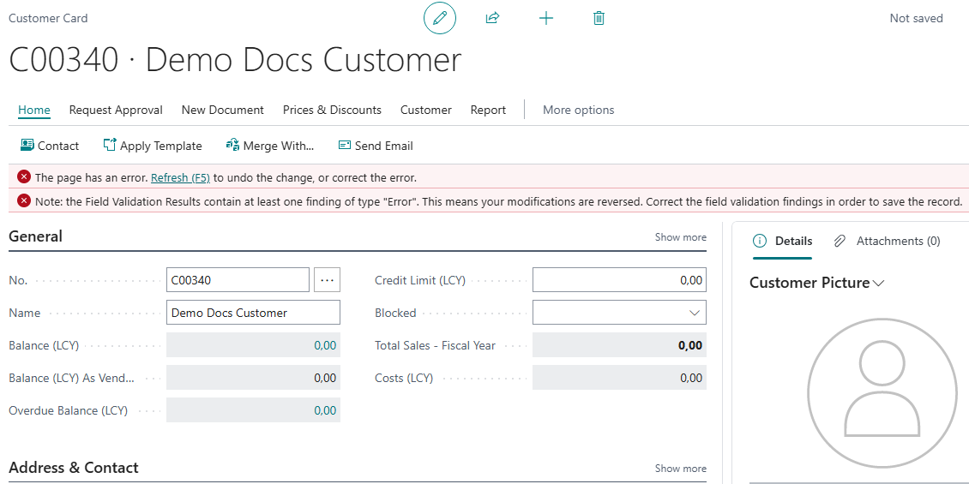Switch to the Details tab
Screen dimensions: 969x484
pos(782,242)
